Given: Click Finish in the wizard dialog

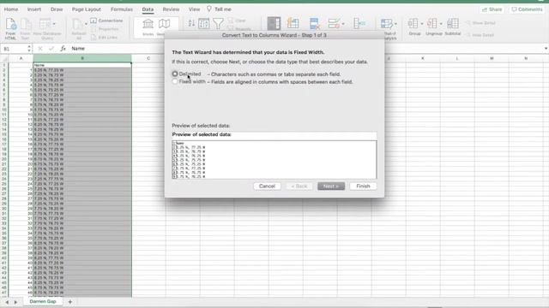Looking at the screenshot, I should click(x=363, y=187).
